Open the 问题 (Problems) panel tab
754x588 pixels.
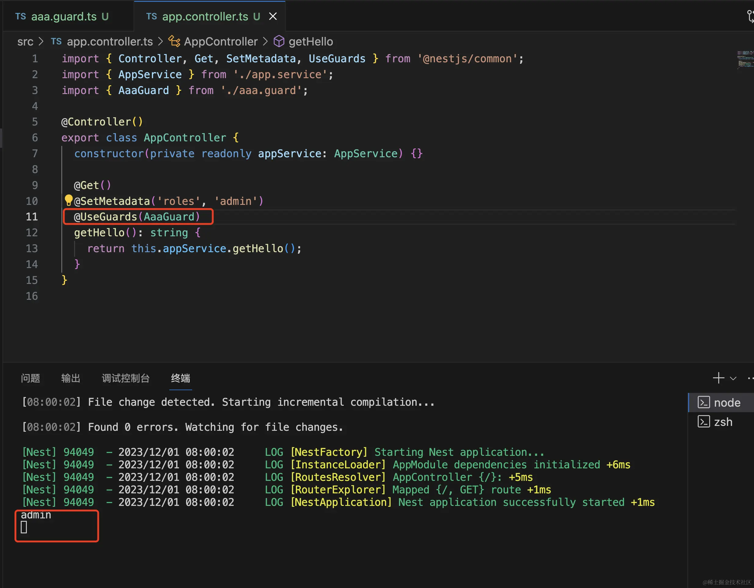pyautogui.click(x=31, y=378)
